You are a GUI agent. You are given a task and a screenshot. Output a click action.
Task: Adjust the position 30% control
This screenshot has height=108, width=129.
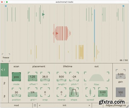point(16,92)
